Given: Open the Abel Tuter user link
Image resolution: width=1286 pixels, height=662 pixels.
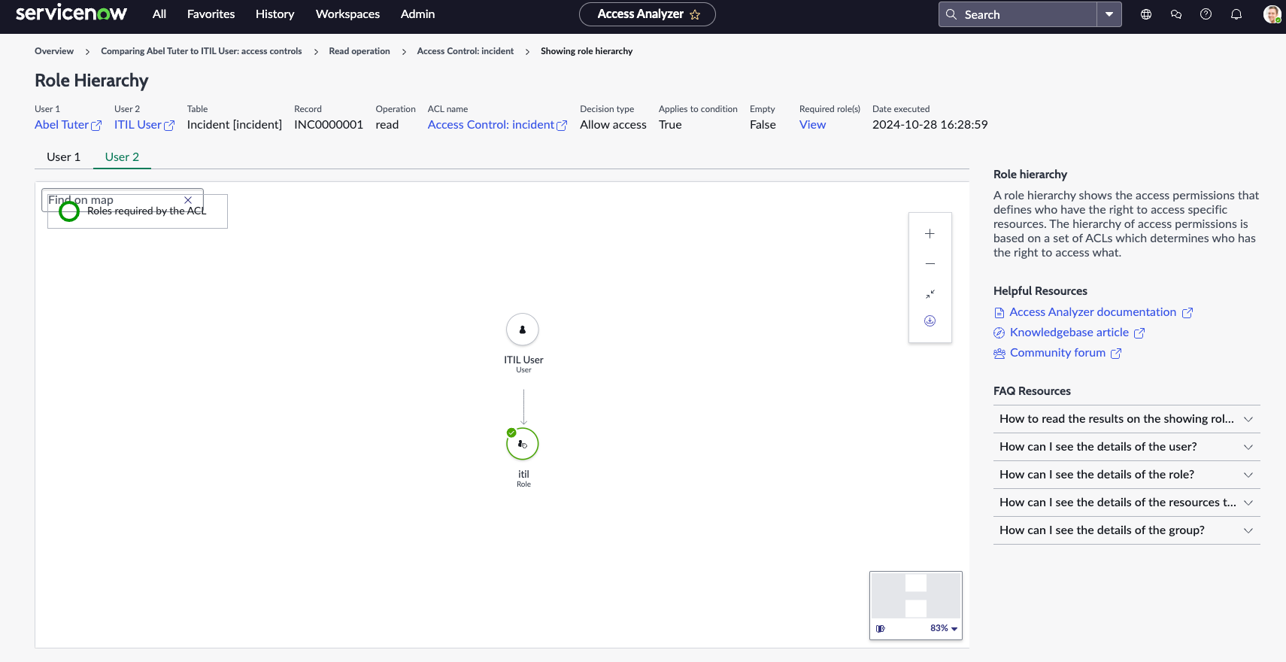Looking at the screenshot, I should point(62,125).
